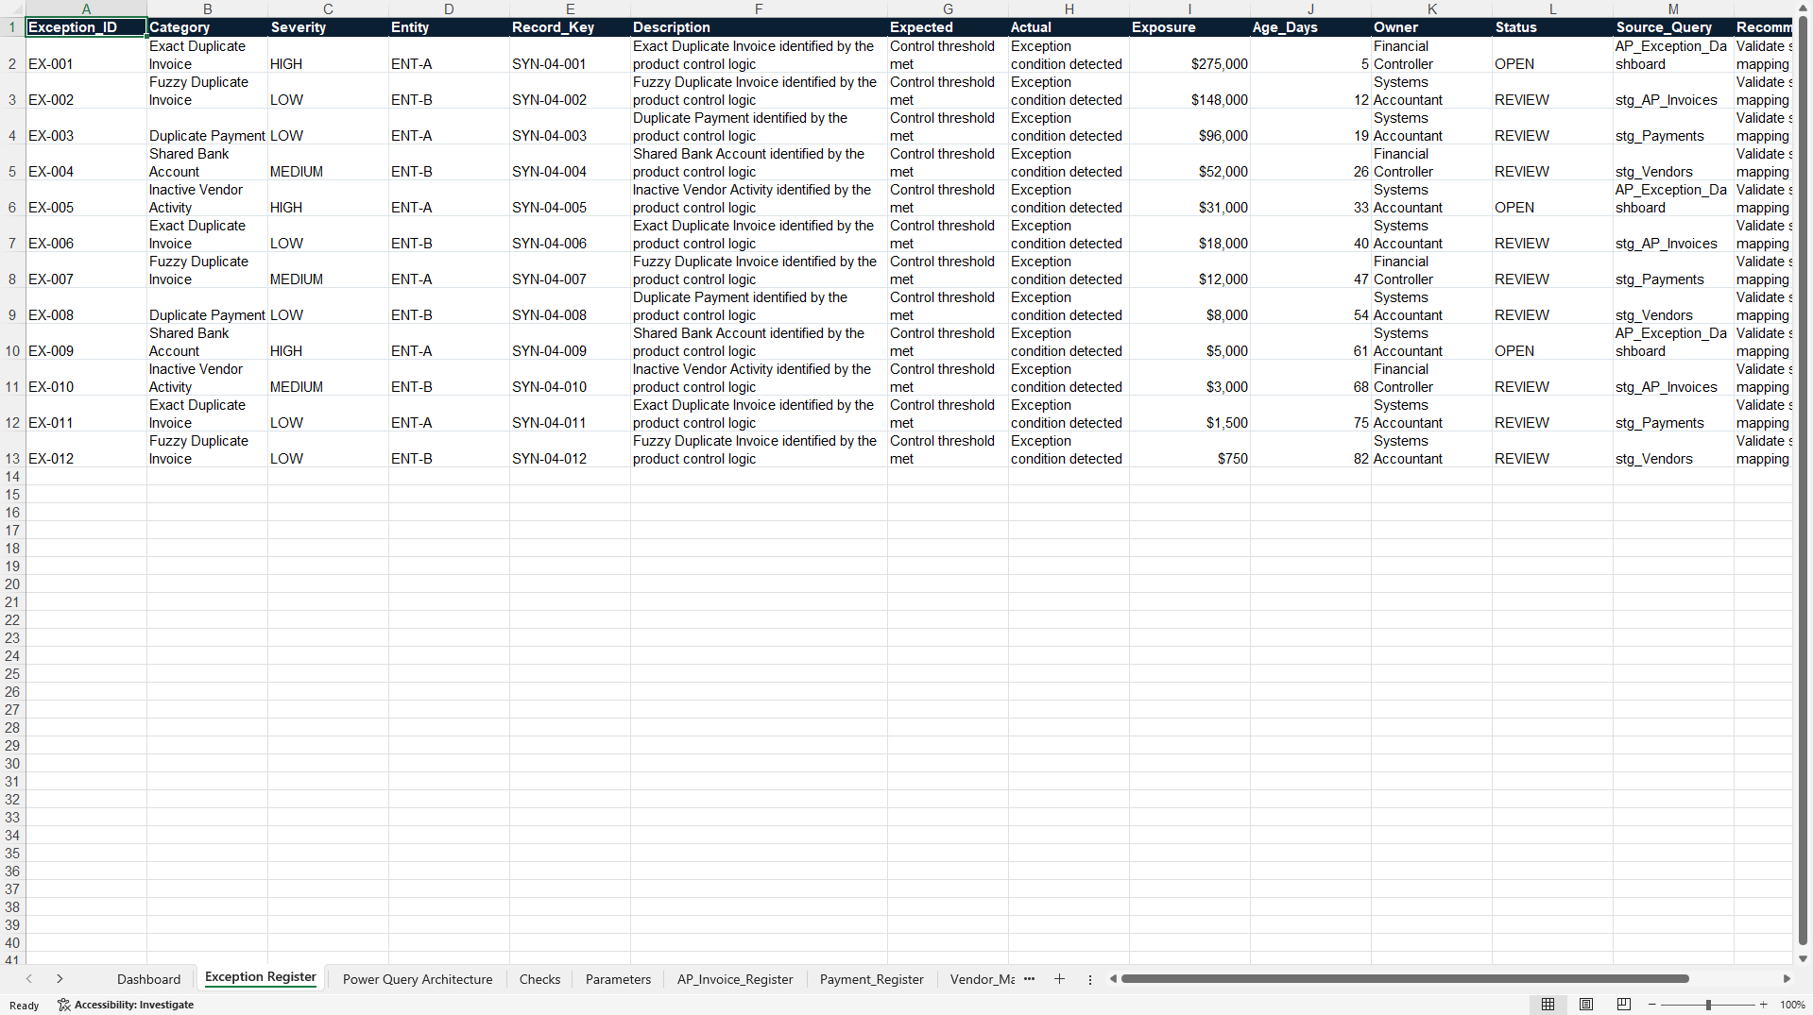This screenshot has height=1015, width=1813.
Task: Select column A header
Action: click(x=86, y=9)
